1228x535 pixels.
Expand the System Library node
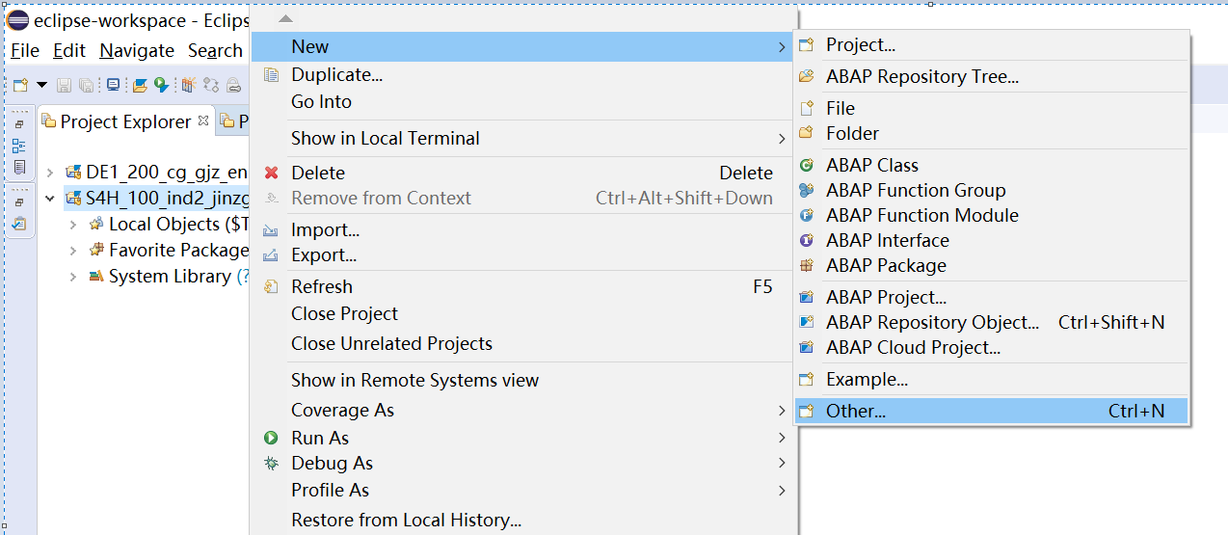tap(73, 277)
